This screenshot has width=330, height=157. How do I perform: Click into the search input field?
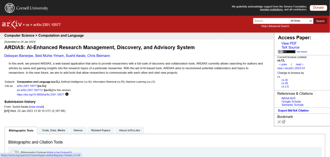pos(271,21)
